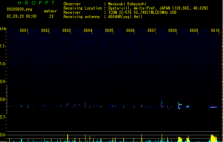Click the 0.8 kHz axis label
The image size is (223, 142).
(3, 99)
